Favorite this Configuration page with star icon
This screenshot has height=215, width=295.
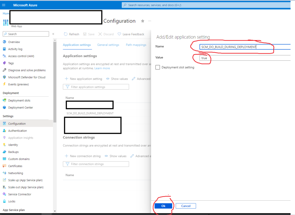coord(143,21)
